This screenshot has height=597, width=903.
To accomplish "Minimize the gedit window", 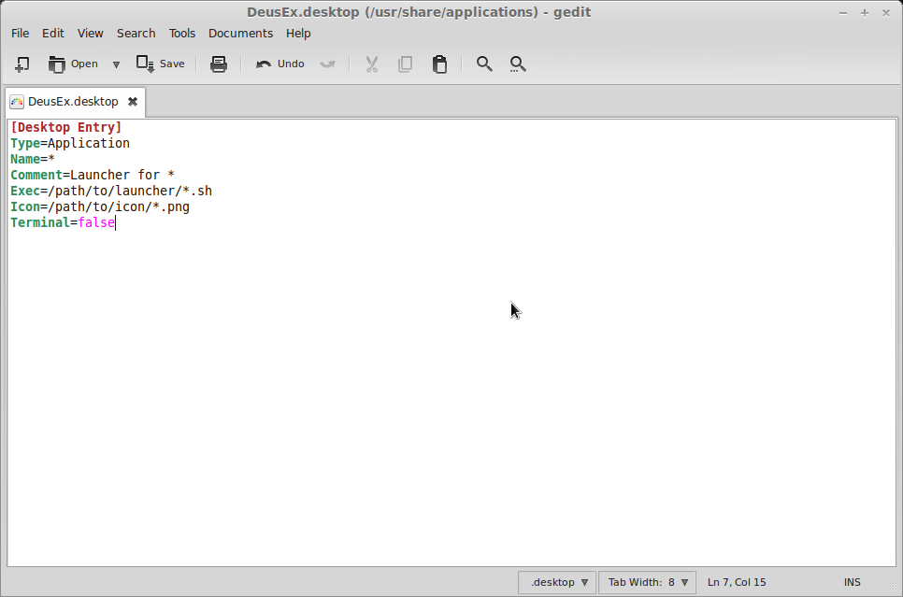I will (x=843, y=13).
